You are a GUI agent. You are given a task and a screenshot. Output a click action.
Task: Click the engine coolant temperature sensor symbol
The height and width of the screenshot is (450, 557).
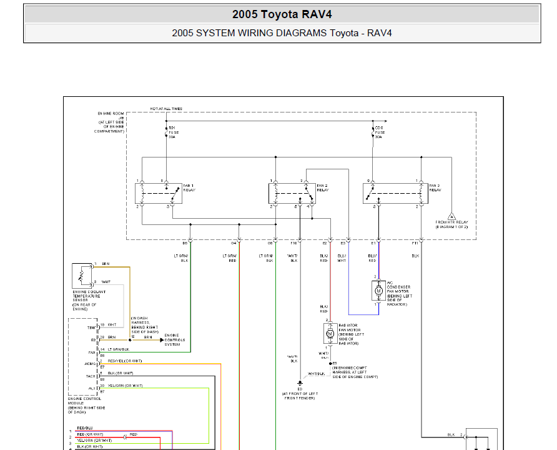82,276
